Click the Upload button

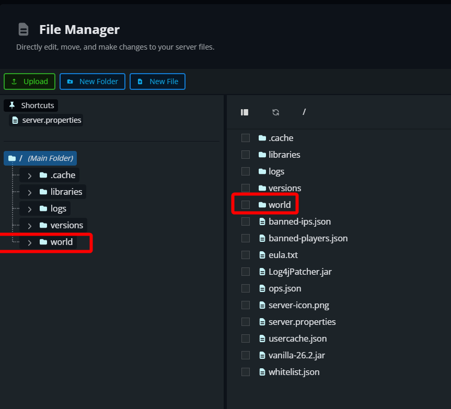[29, 81]
